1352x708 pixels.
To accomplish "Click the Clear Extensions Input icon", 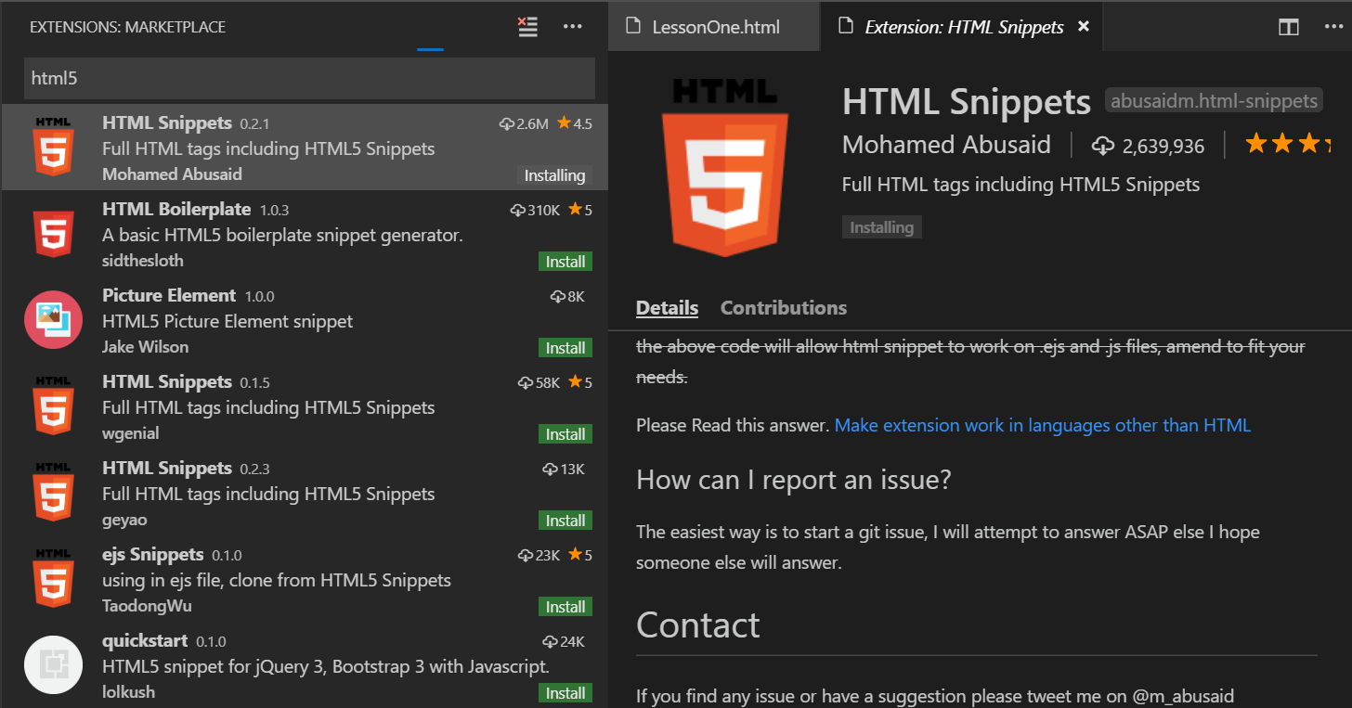I will pyautogui.click(x=527, y=27).
